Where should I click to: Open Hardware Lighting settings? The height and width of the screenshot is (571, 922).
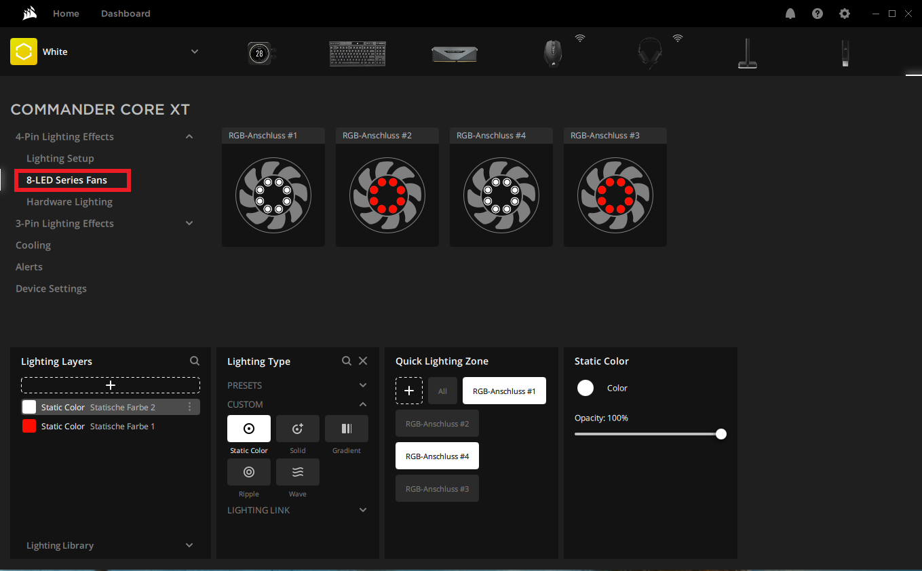point(69,201)
